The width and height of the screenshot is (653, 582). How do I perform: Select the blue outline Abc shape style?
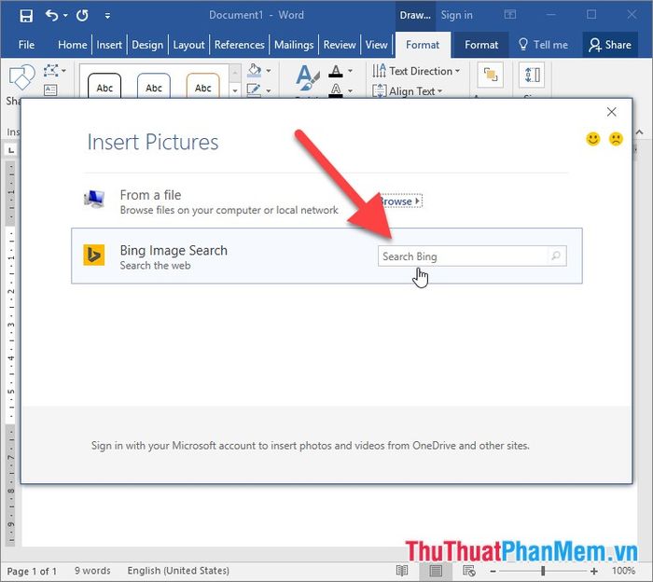pos(154,86)
